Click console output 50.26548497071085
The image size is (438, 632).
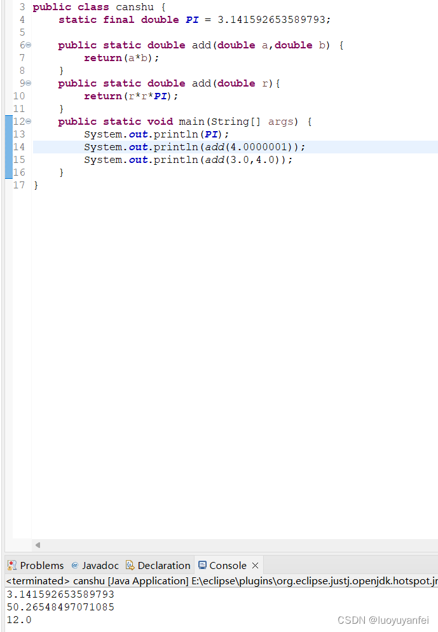coord(60,607)
